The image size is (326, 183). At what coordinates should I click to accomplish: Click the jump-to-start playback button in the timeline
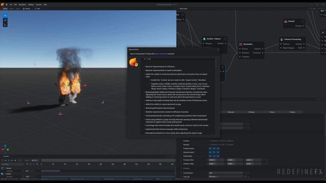[x=6, y=161]
